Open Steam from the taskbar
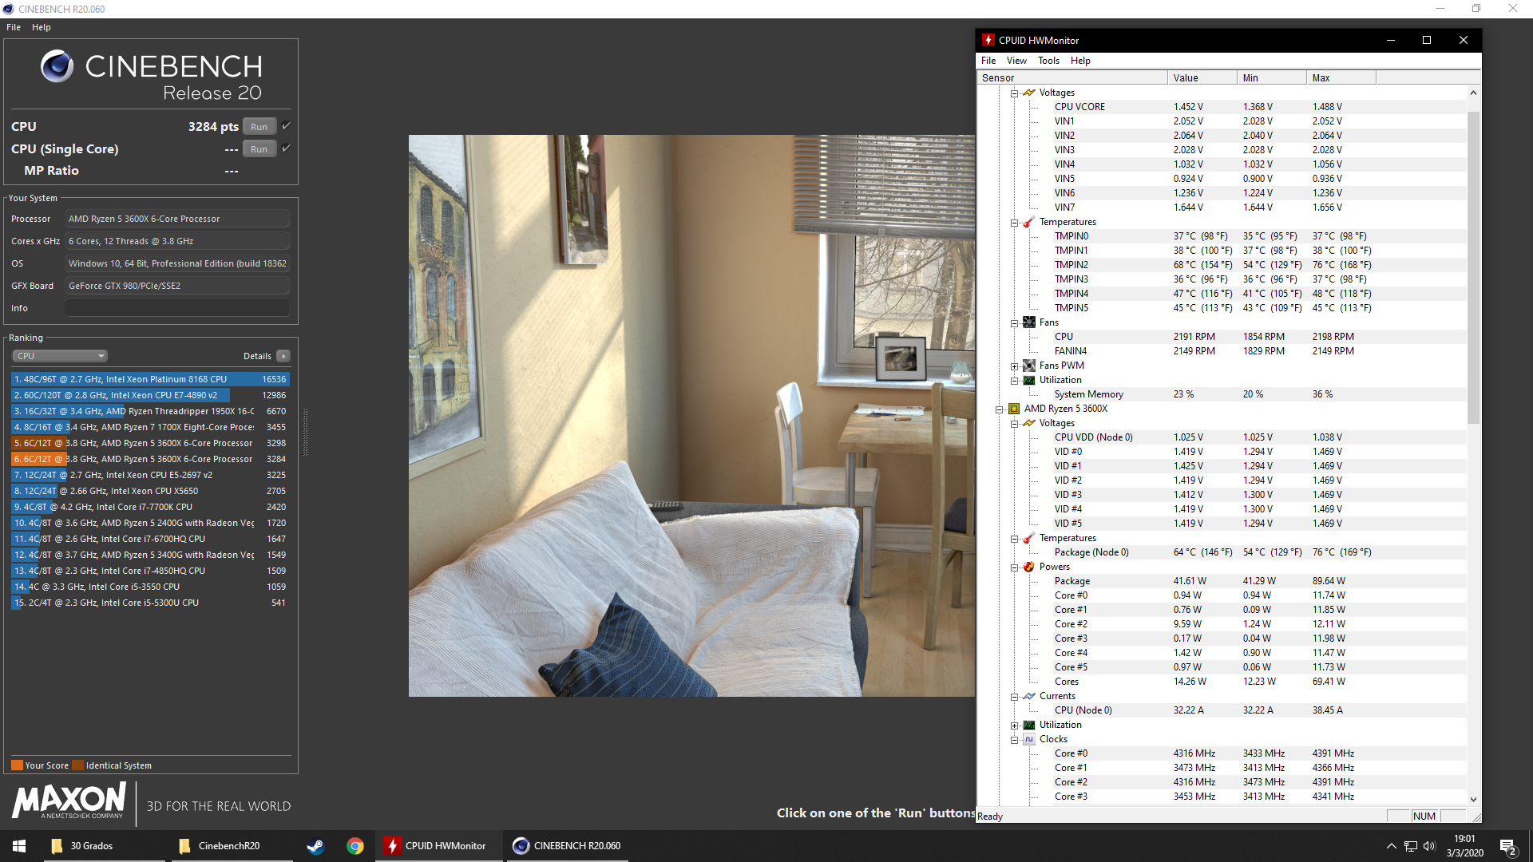The height and width of the screenshot is (862, 1533). [x=315, y=846]
